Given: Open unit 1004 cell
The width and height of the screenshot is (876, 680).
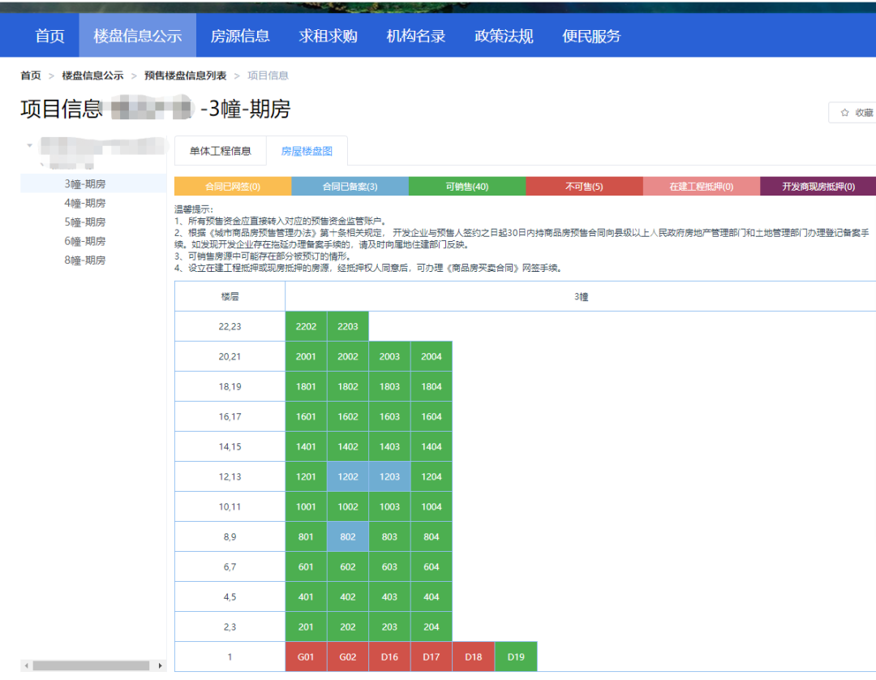Looking at the screenshot, I should pyautogui.click(x=432, y=507).
